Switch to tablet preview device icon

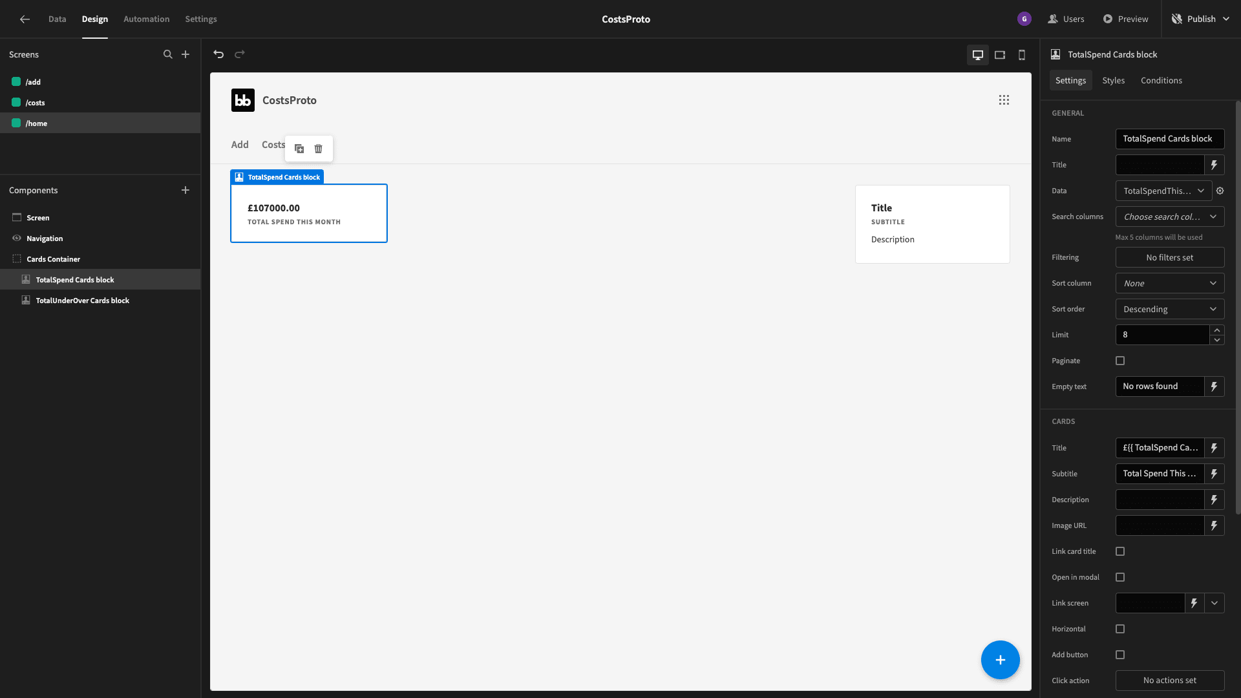click(x=1000, y=55)
